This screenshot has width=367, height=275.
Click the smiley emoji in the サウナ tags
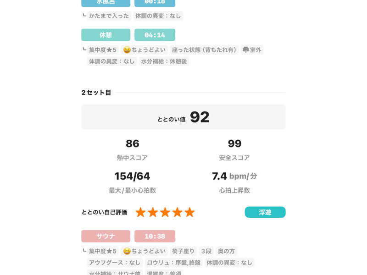pos(127,251)
